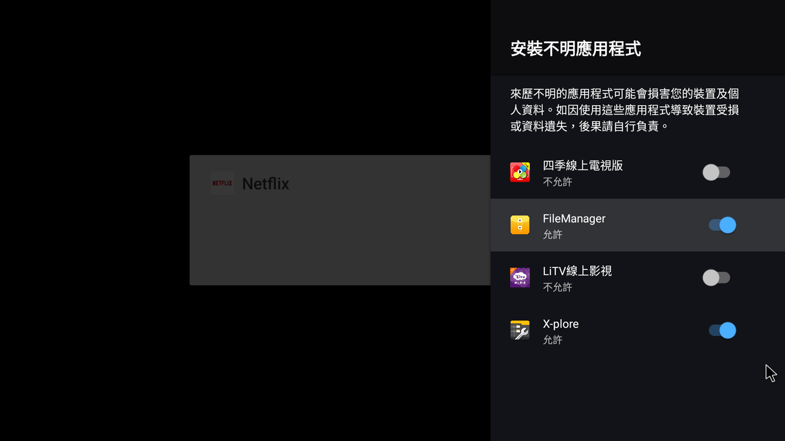
Task: Enable the LiTV線上影視 toggle switch
Action: tap(716, 278)
